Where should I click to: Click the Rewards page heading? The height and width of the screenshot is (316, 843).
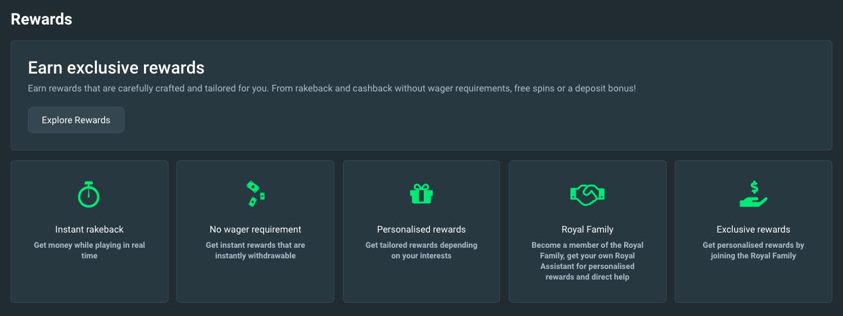[41, 19]
